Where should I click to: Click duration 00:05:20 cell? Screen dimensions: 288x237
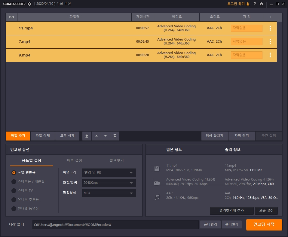[142, 55]
